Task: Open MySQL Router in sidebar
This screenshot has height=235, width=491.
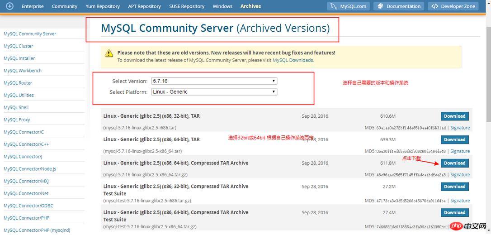Action: tap(18, 83)
